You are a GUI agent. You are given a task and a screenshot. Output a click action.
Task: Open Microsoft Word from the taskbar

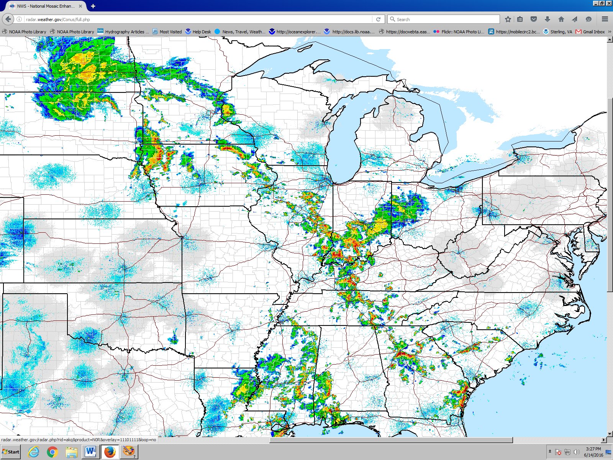pos(90,452)
